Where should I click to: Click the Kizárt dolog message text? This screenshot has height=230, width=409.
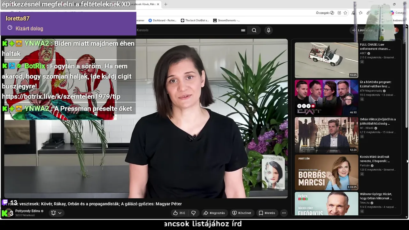pyautogui.click(x=29, y=28)
